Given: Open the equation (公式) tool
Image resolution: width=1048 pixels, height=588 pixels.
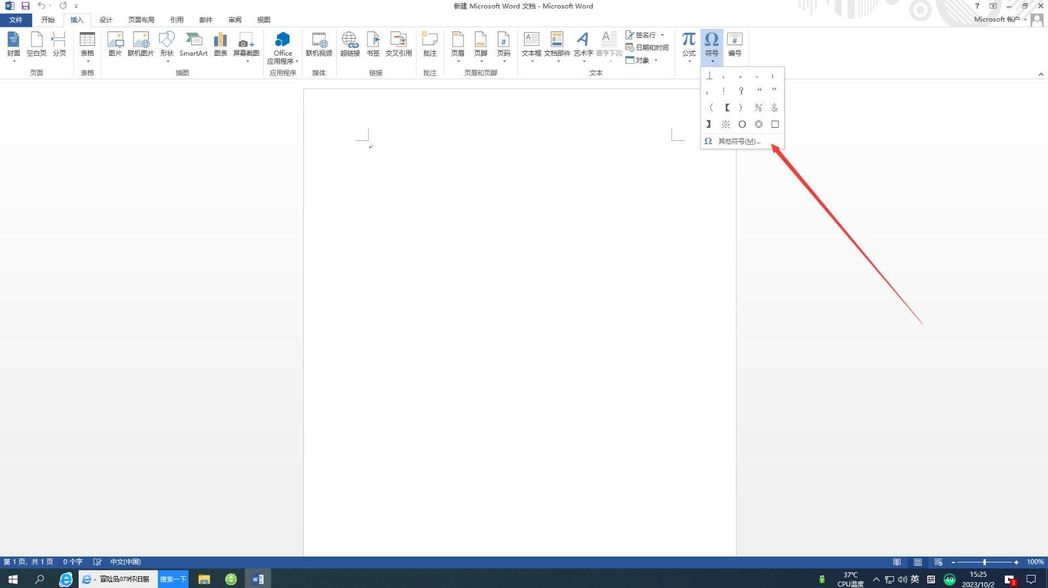Looking at the screenshot, I should [x=688, y=43].
